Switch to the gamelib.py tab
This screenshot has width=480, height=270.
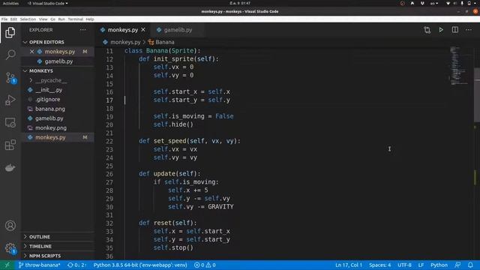click(x=177, y=30)
